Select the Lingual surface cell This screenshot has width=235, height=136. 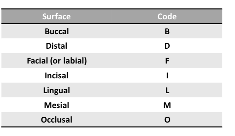(56, 90)
